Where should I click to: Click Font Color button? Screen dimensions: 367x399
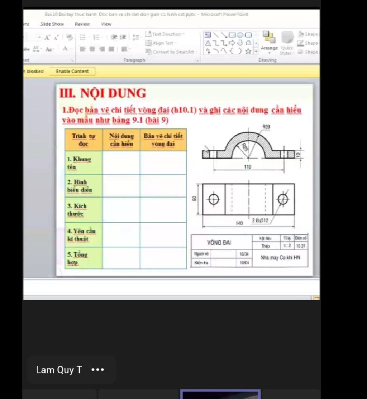tap(66, 49)
